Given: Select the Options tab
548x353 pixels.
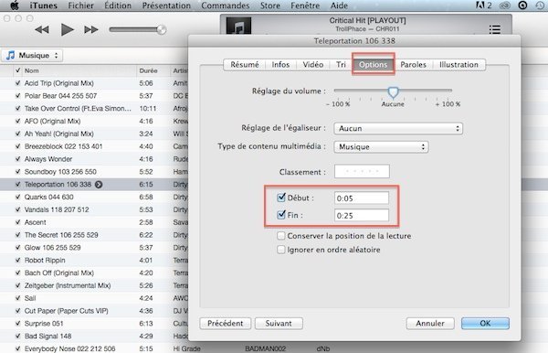Looking at the screenshot, I should [x=374, y=65].
